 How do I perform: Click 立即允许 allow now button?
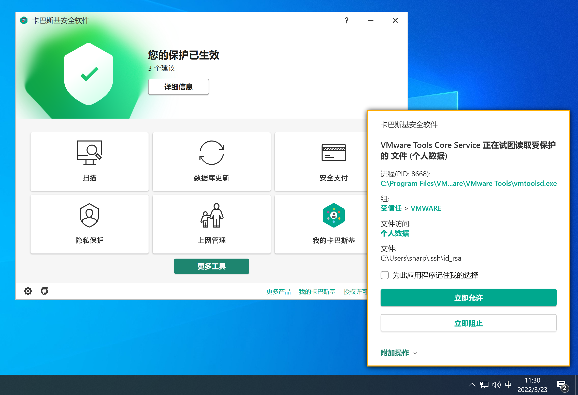pyautogui.click(x=468, y=297)
